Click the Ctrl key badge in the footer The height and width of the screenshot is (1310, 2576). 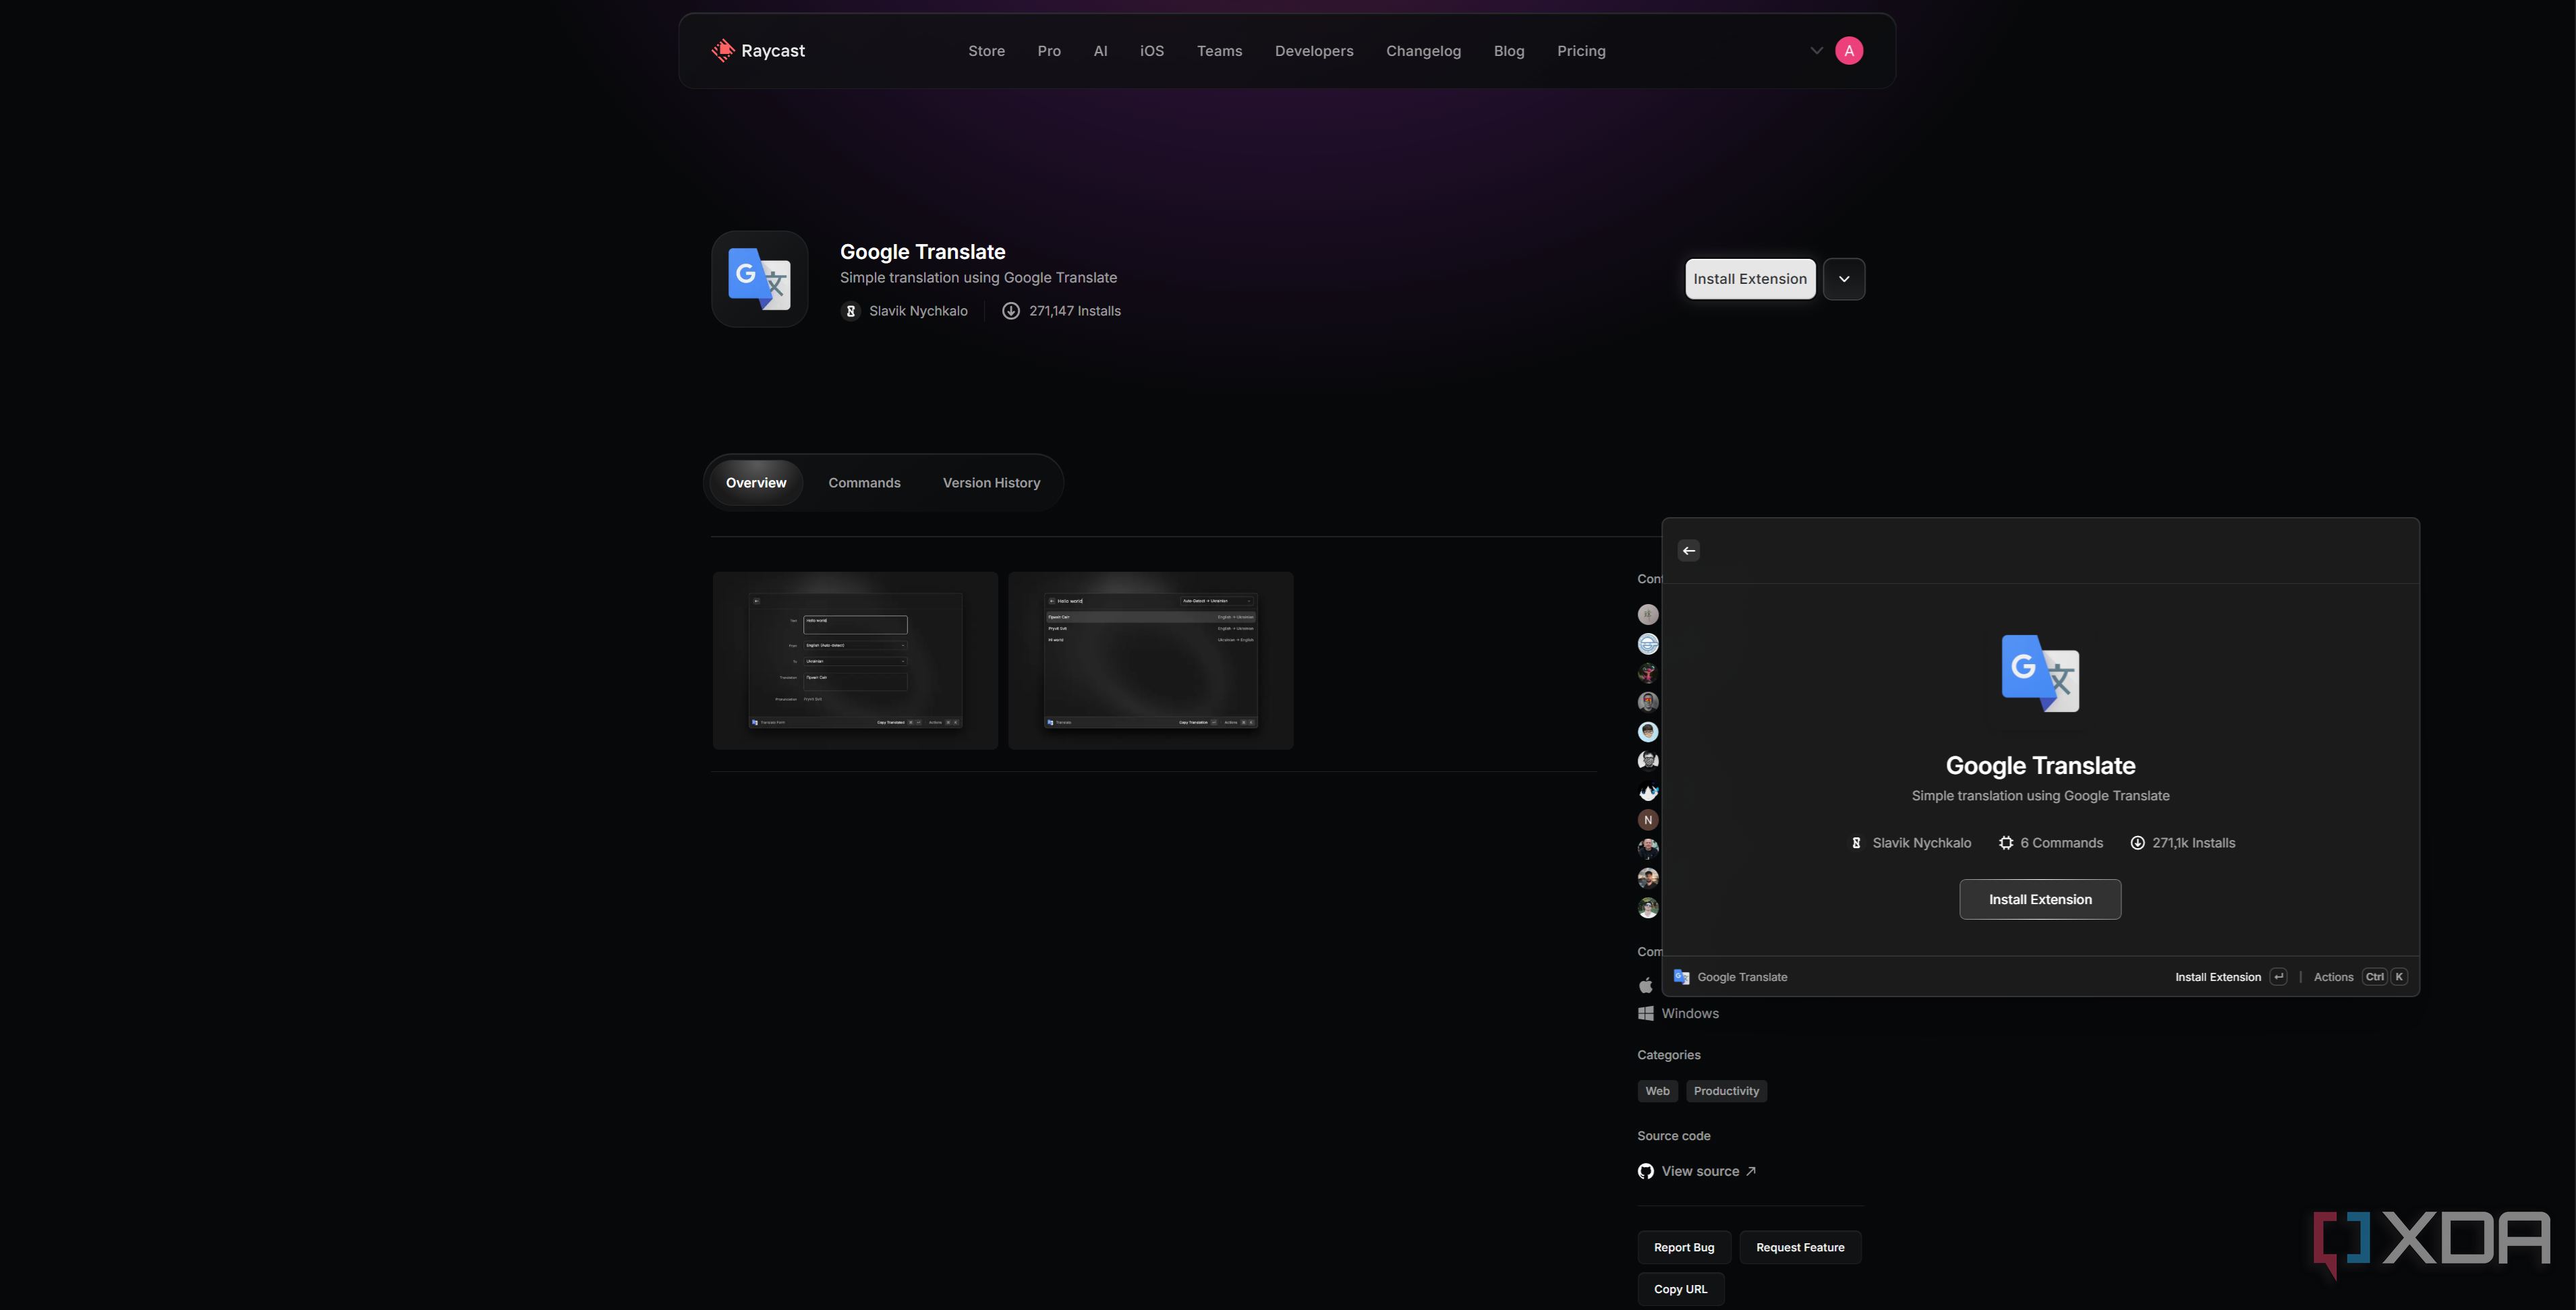pyautogui.click(x=2374, y=977)
